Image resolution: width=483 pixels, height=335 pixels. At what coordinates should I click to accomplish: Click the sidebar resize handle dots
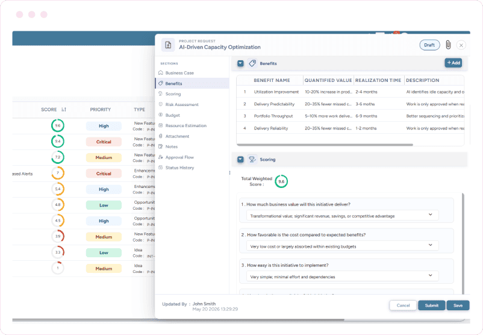(x=230, y=173)
